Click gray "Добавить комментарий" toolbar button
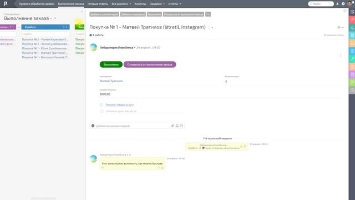 coord(104,14)
